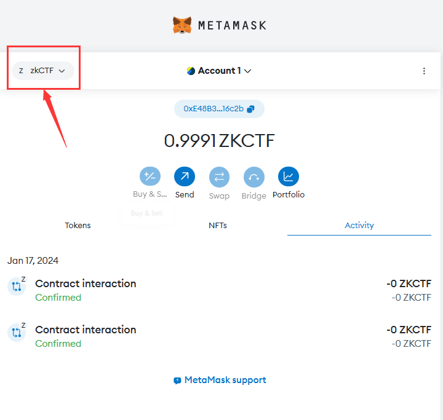Open the second Contract interaction transaction

[x=219, y=336]
